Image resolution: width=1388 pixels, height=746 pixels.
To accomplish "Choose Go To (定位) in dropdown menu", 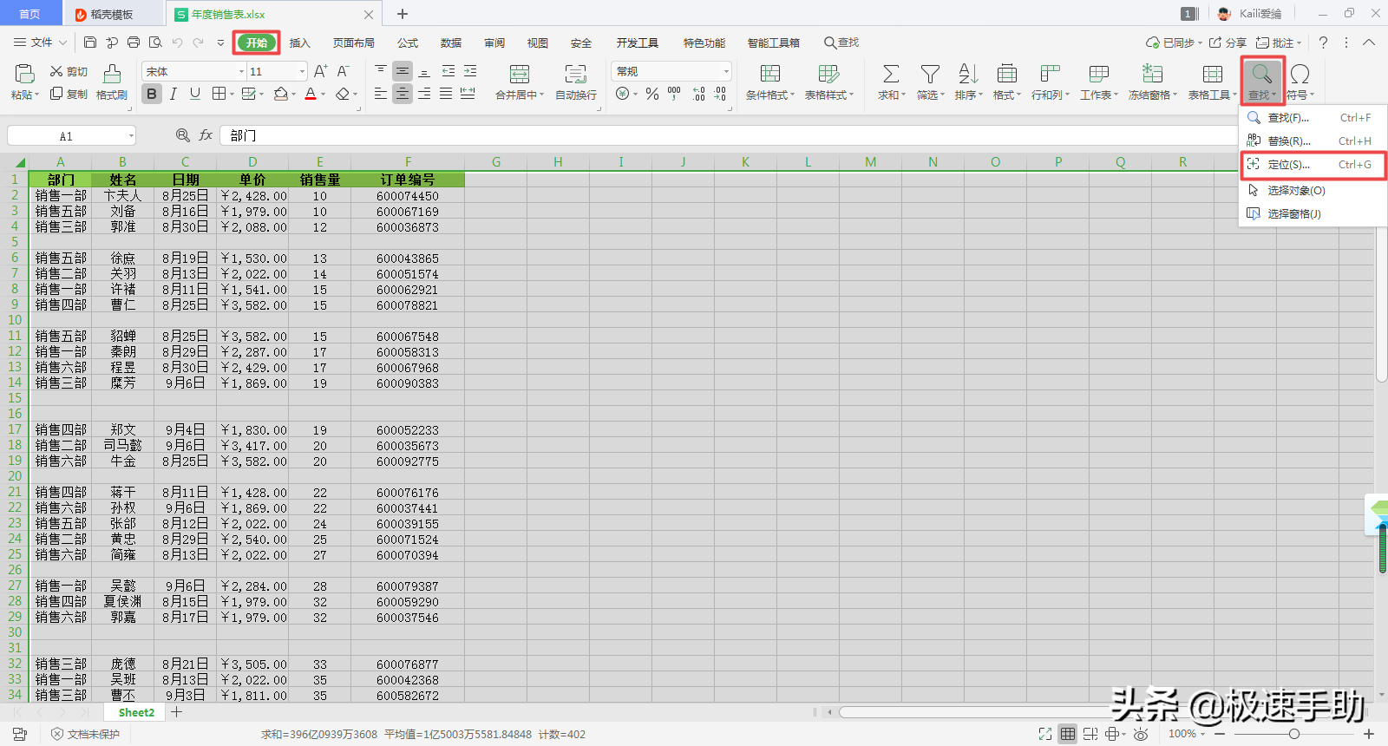I will pyautogui.click(x=1313, y=165).
